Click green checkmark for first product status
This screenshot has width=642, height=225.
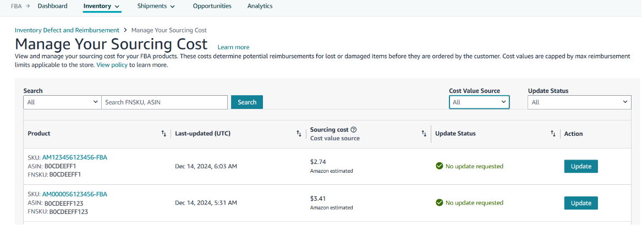pos(439,166)
